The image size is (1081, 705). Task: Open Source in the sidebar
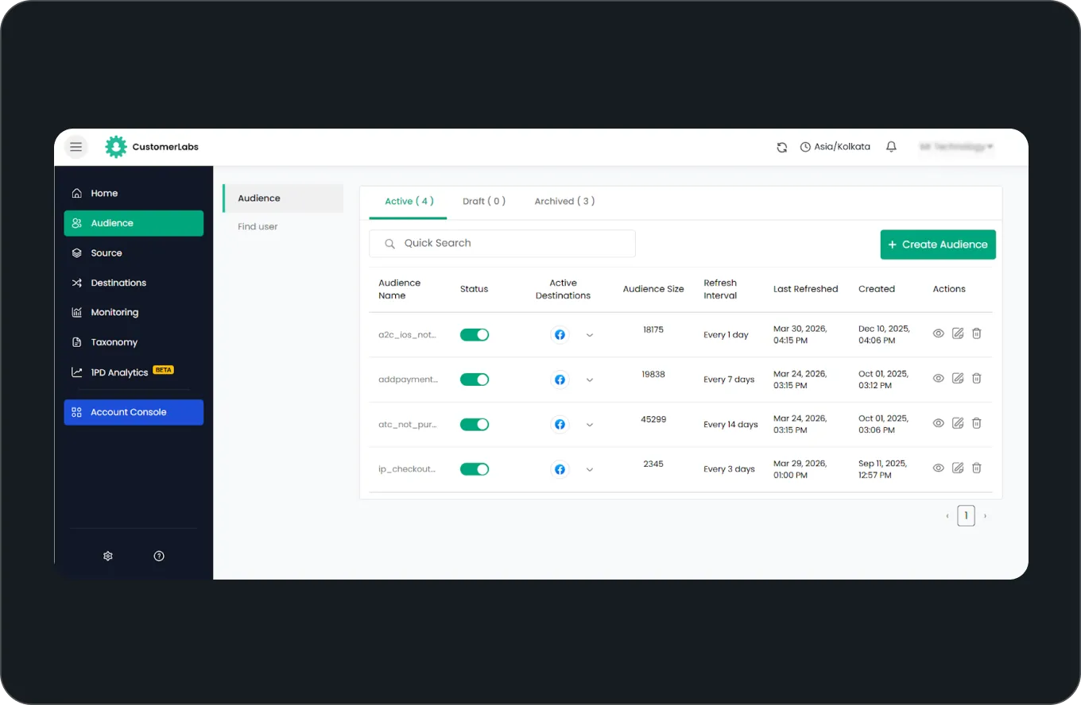[x=134, y=253]
